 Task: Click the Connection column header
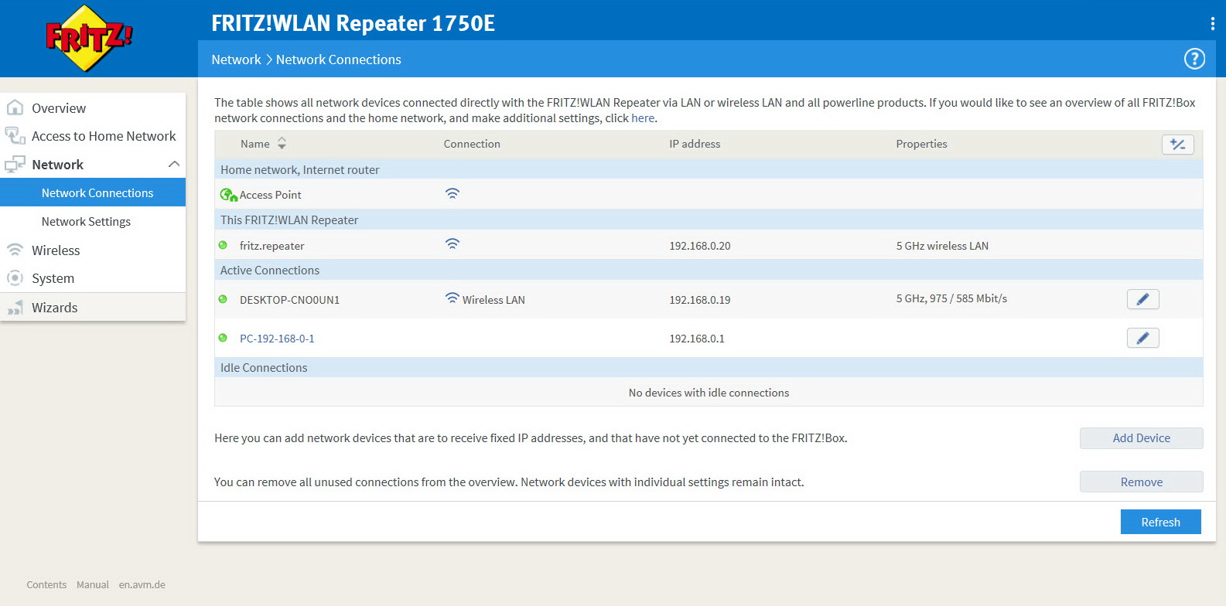(x=472, y=144)
